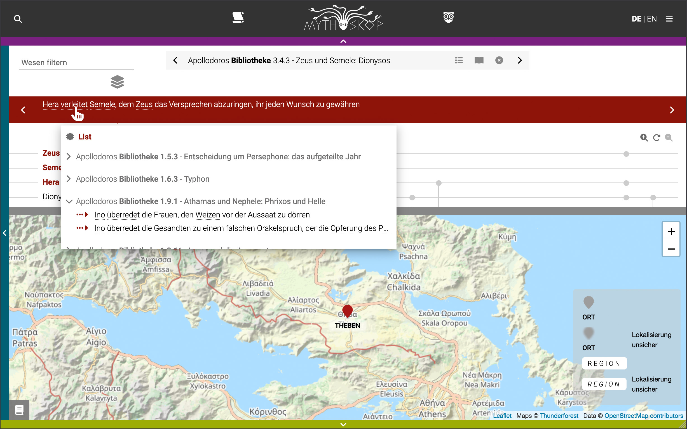Zoom in the timeline
The image size is (687, 429).
644,138
